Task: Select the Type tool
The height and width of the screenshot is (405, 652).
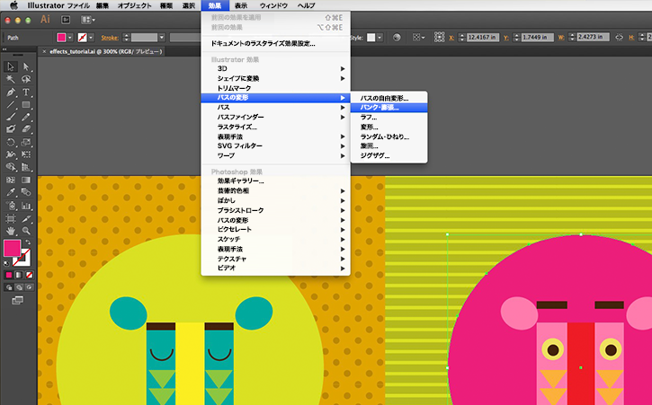Action: point(26,92)
